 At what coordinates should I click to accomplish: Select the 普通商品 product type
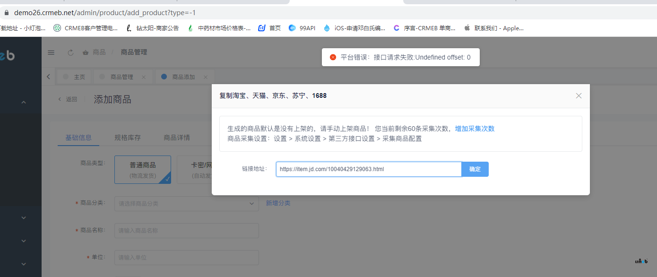coord(143,170)
